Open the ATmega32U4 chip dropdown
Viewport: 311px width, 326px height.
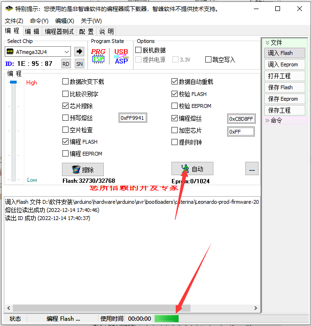(x=67, y=52)
